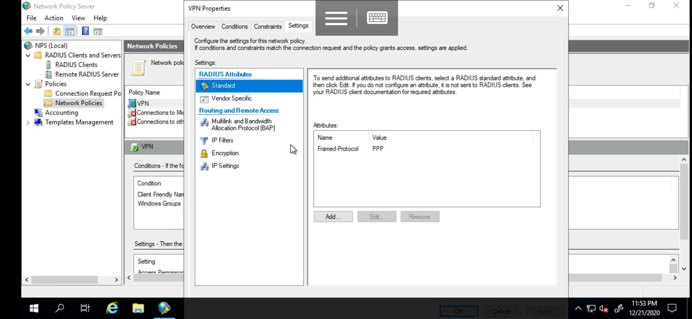Show the on-screen keyboard icon
This screenshot has width=692, height=319.
pyautogui.click(x=377, y=18)
